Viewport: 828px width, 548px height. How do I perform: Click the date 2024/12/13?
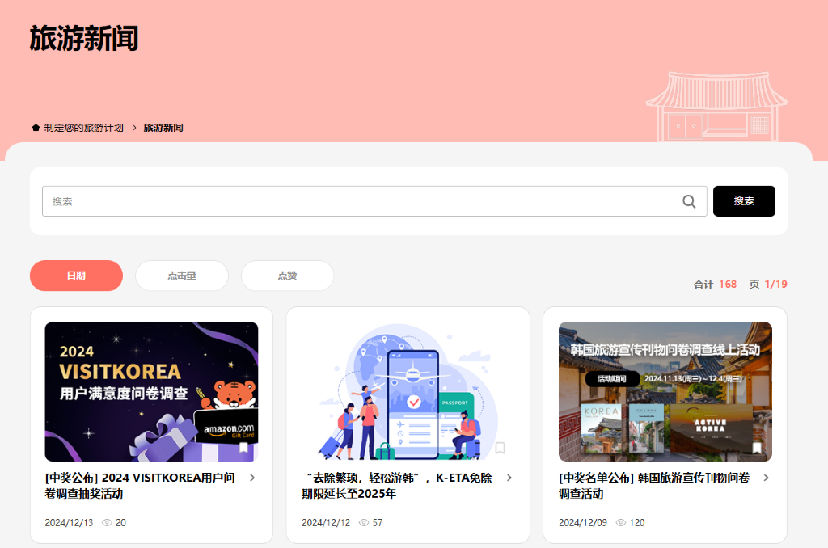point(69,523)
